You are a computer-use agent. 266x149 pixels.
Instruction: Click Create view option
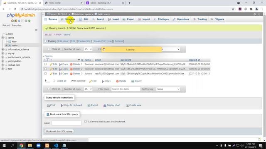point(133,105)
